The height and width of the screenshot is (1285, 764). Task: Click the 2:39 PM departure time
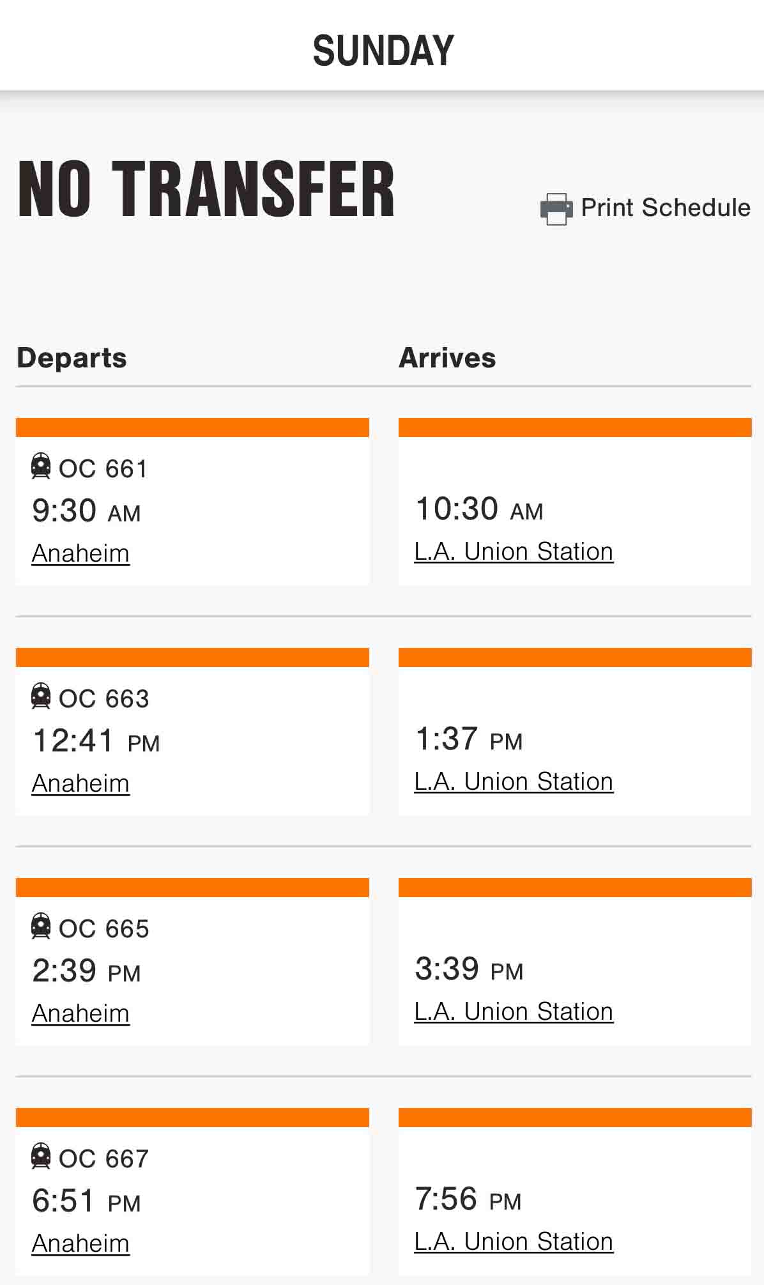click(86, 971)
